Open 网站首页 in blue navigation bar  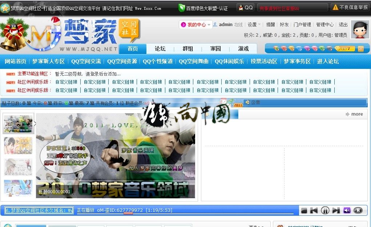click(x=15, y=61)
